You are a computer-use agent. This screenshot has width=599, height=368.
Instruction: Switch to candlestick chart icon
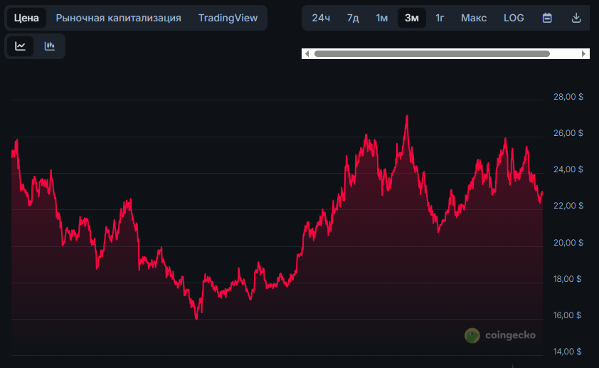click(x=50, y=46)
